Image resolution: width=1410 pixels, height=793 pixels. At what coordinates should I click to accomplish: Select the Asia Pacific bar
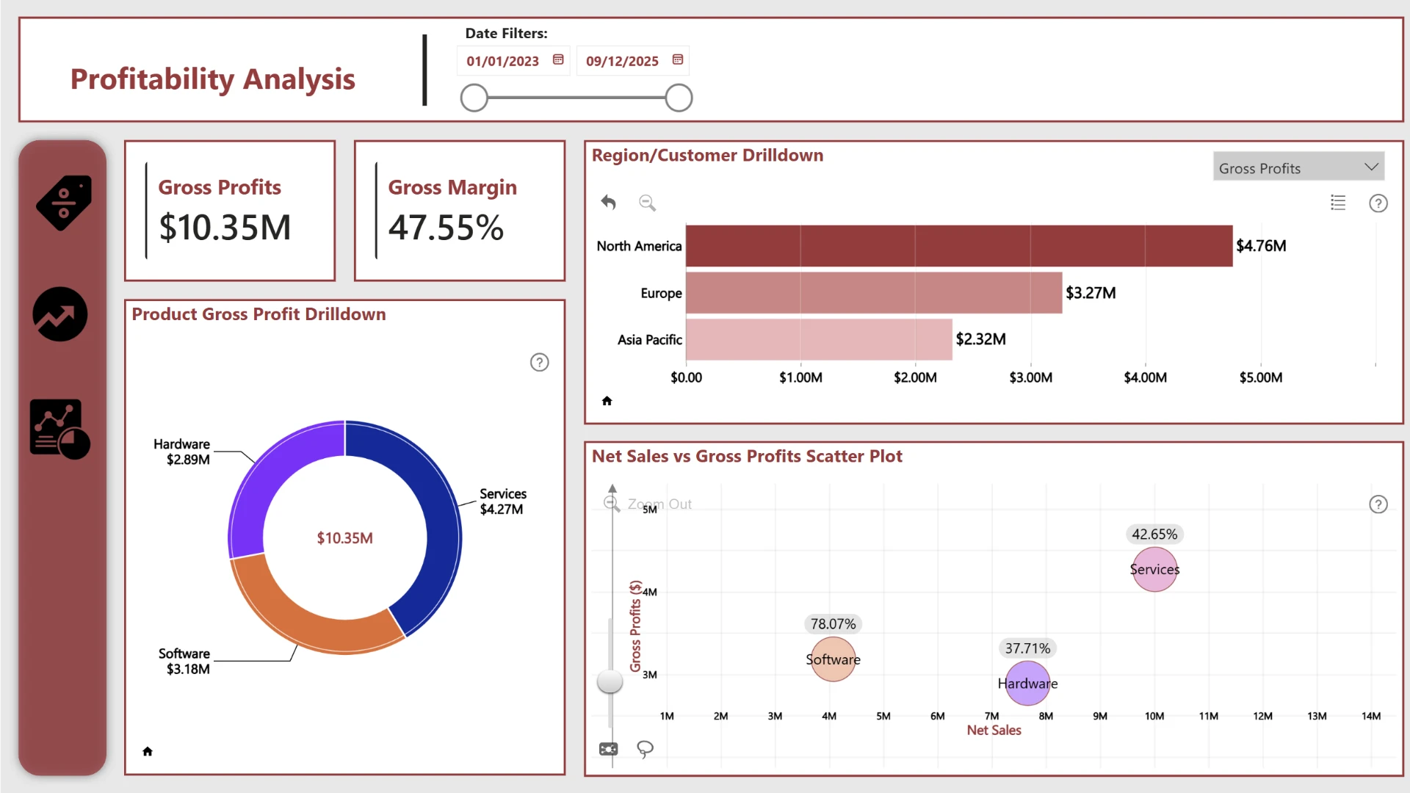819,339
